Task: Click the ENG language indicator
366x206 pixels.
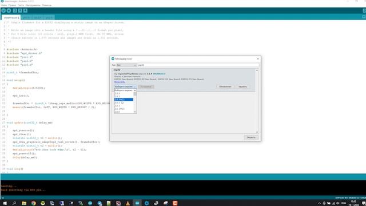Action: pos(344,203)
